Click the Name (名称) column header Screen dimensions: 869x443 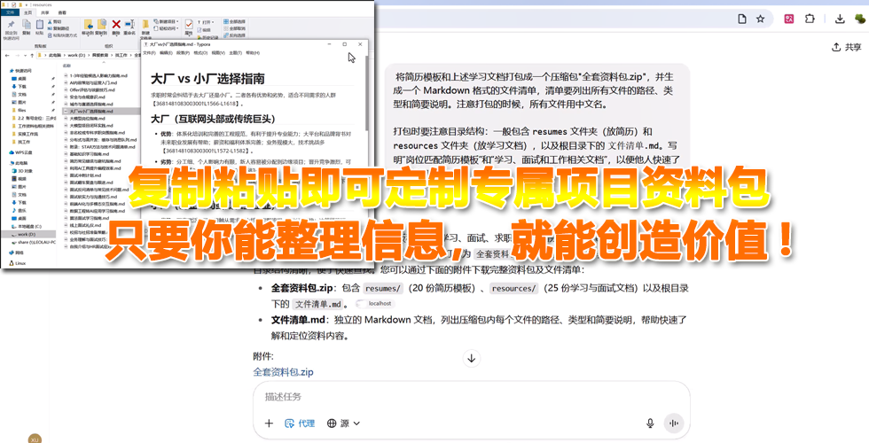(67, 66)
